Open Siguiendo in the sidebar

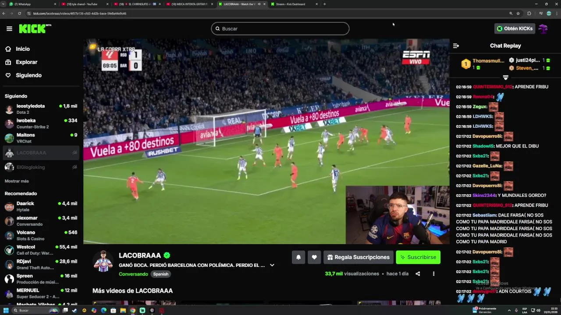pyautogui.click(x=28, y=75)
